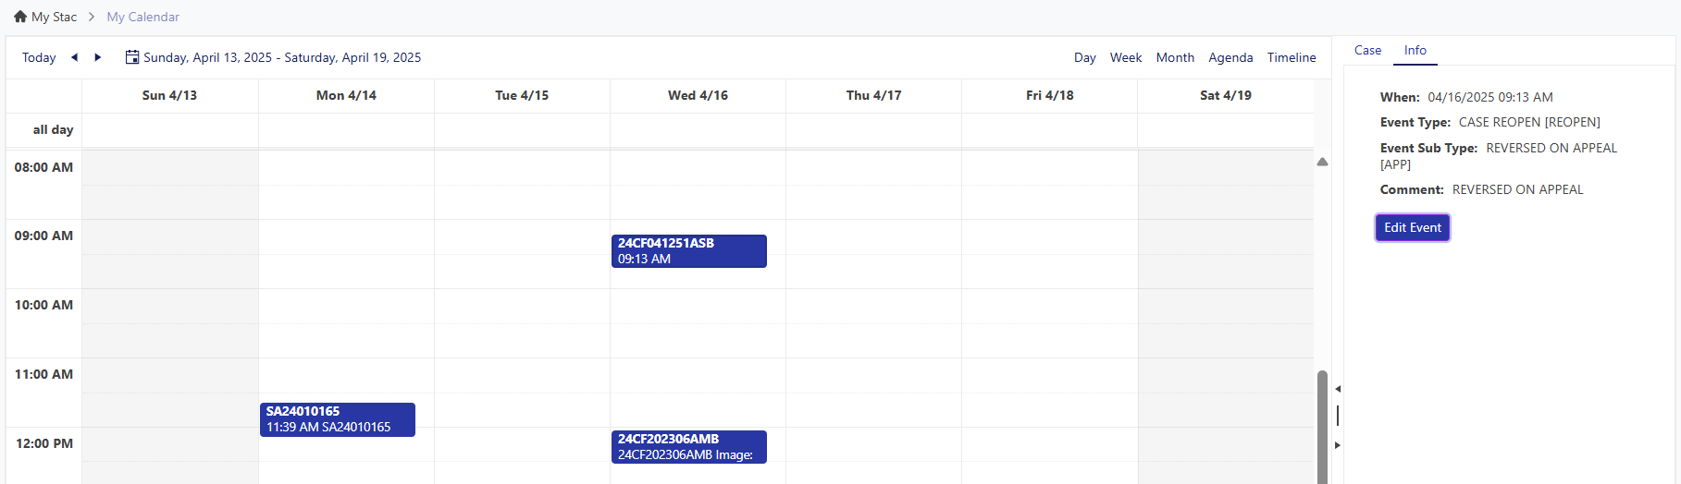This screenshot has height=484, width=1681.
Task: Open the My Stac breadcrumb link
Action: tap(54, 17)
